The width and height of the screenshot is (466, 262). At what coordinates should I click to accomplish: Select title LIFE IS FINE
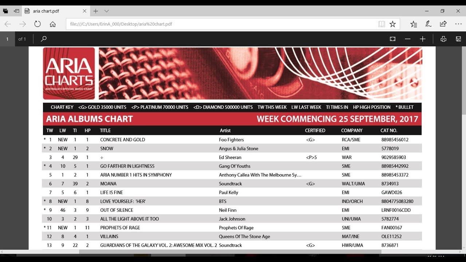112,192
